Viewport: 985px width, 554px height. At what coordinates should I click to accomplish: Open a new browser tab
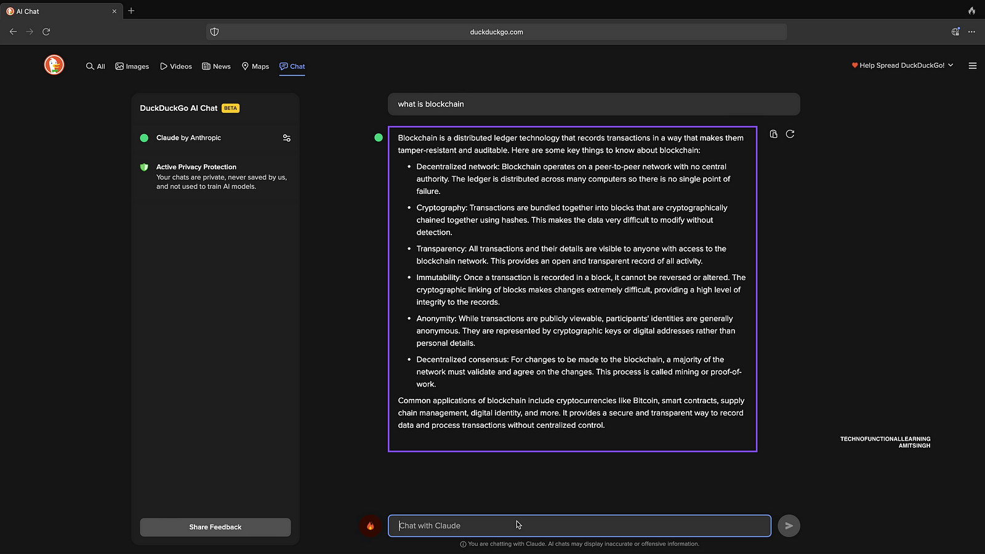pos(131,11)
